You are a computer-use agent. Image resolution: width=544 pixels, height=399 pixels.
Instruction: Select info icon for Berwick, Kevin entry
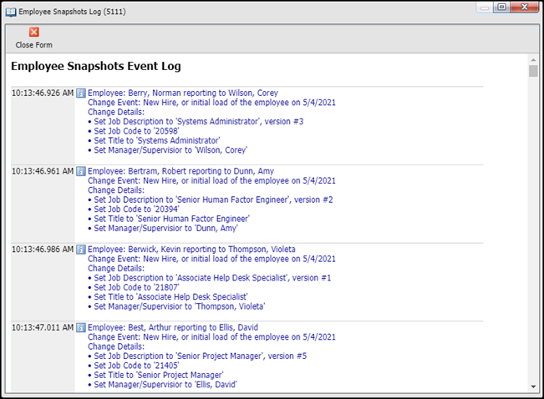coord(81,250)
